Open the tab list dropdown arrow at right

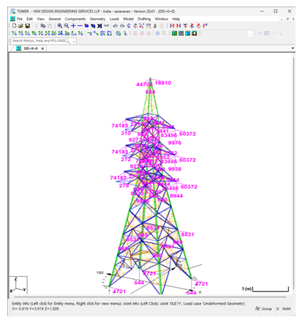coord(293,48)
